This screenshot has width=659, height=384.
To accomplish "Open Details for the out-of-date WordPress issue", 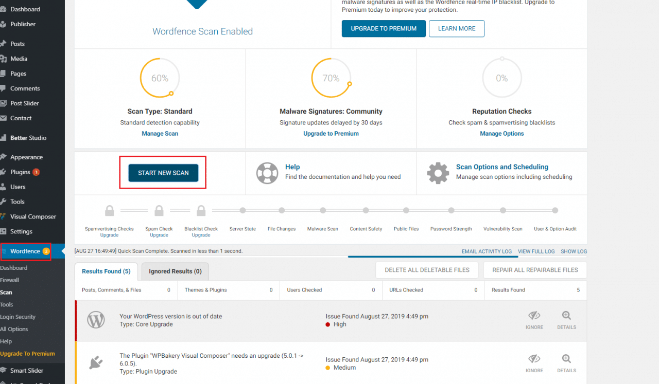I will [x=566, y=320].
